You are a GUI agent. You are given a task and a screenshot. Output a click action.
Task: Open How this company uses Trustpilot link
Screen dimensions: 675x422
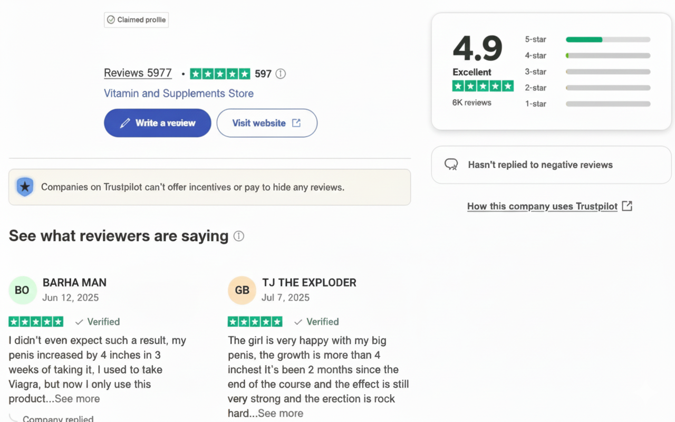coord(542,206)
